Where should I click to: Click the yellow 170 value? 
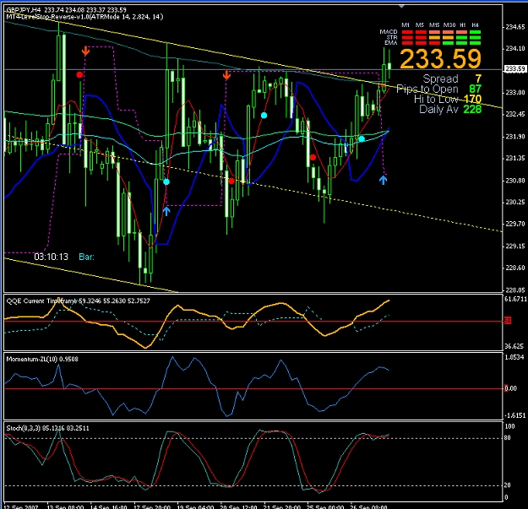tap(472, 99)
